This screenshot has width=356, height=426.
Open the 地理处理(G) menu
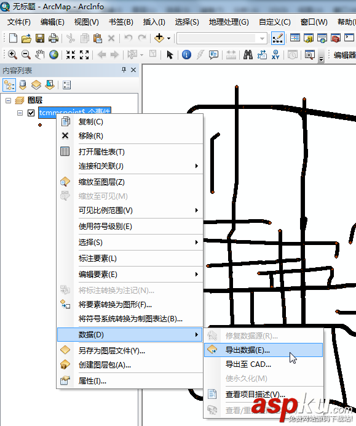click(x=229, y=22)
